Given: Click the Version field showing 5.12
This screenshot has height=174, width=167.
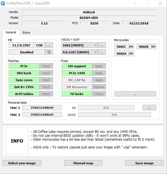Looking at the screenshot, I should (x=44, y=23).
